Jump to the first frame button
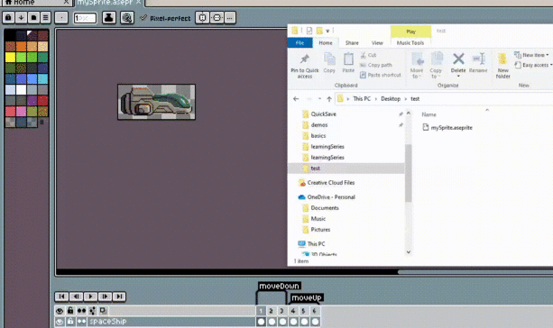This screenshot has width=553, height=328. tap(61, 296)
